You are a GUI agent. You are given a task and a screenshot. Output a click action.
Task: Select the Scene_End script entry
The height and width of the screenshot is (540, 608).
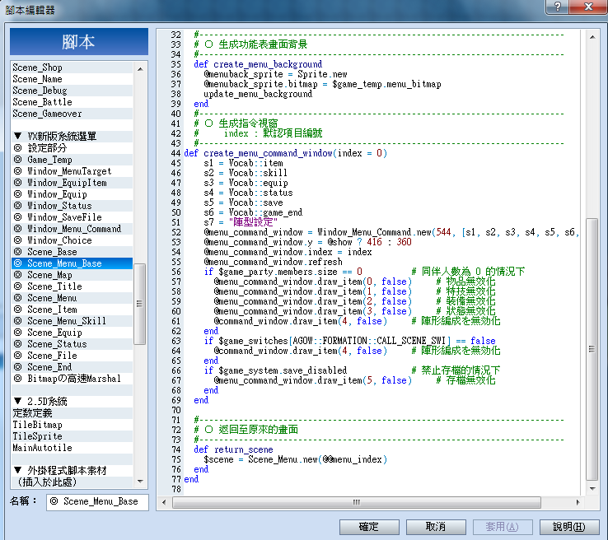tap(72, 367)
